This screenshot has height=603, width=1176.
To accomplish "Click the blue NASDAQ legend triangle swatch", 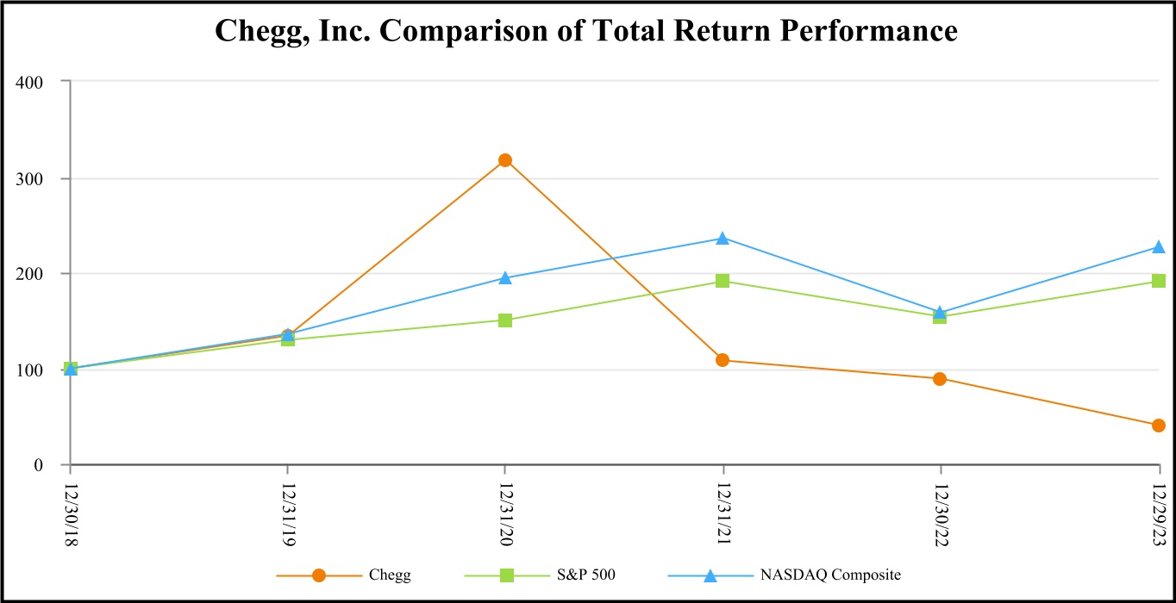I will (709, 575).
